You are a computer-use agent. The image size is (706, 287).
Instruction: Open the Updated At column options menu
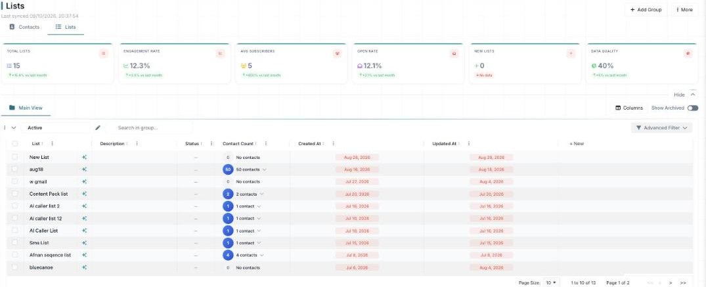(469, 144)
